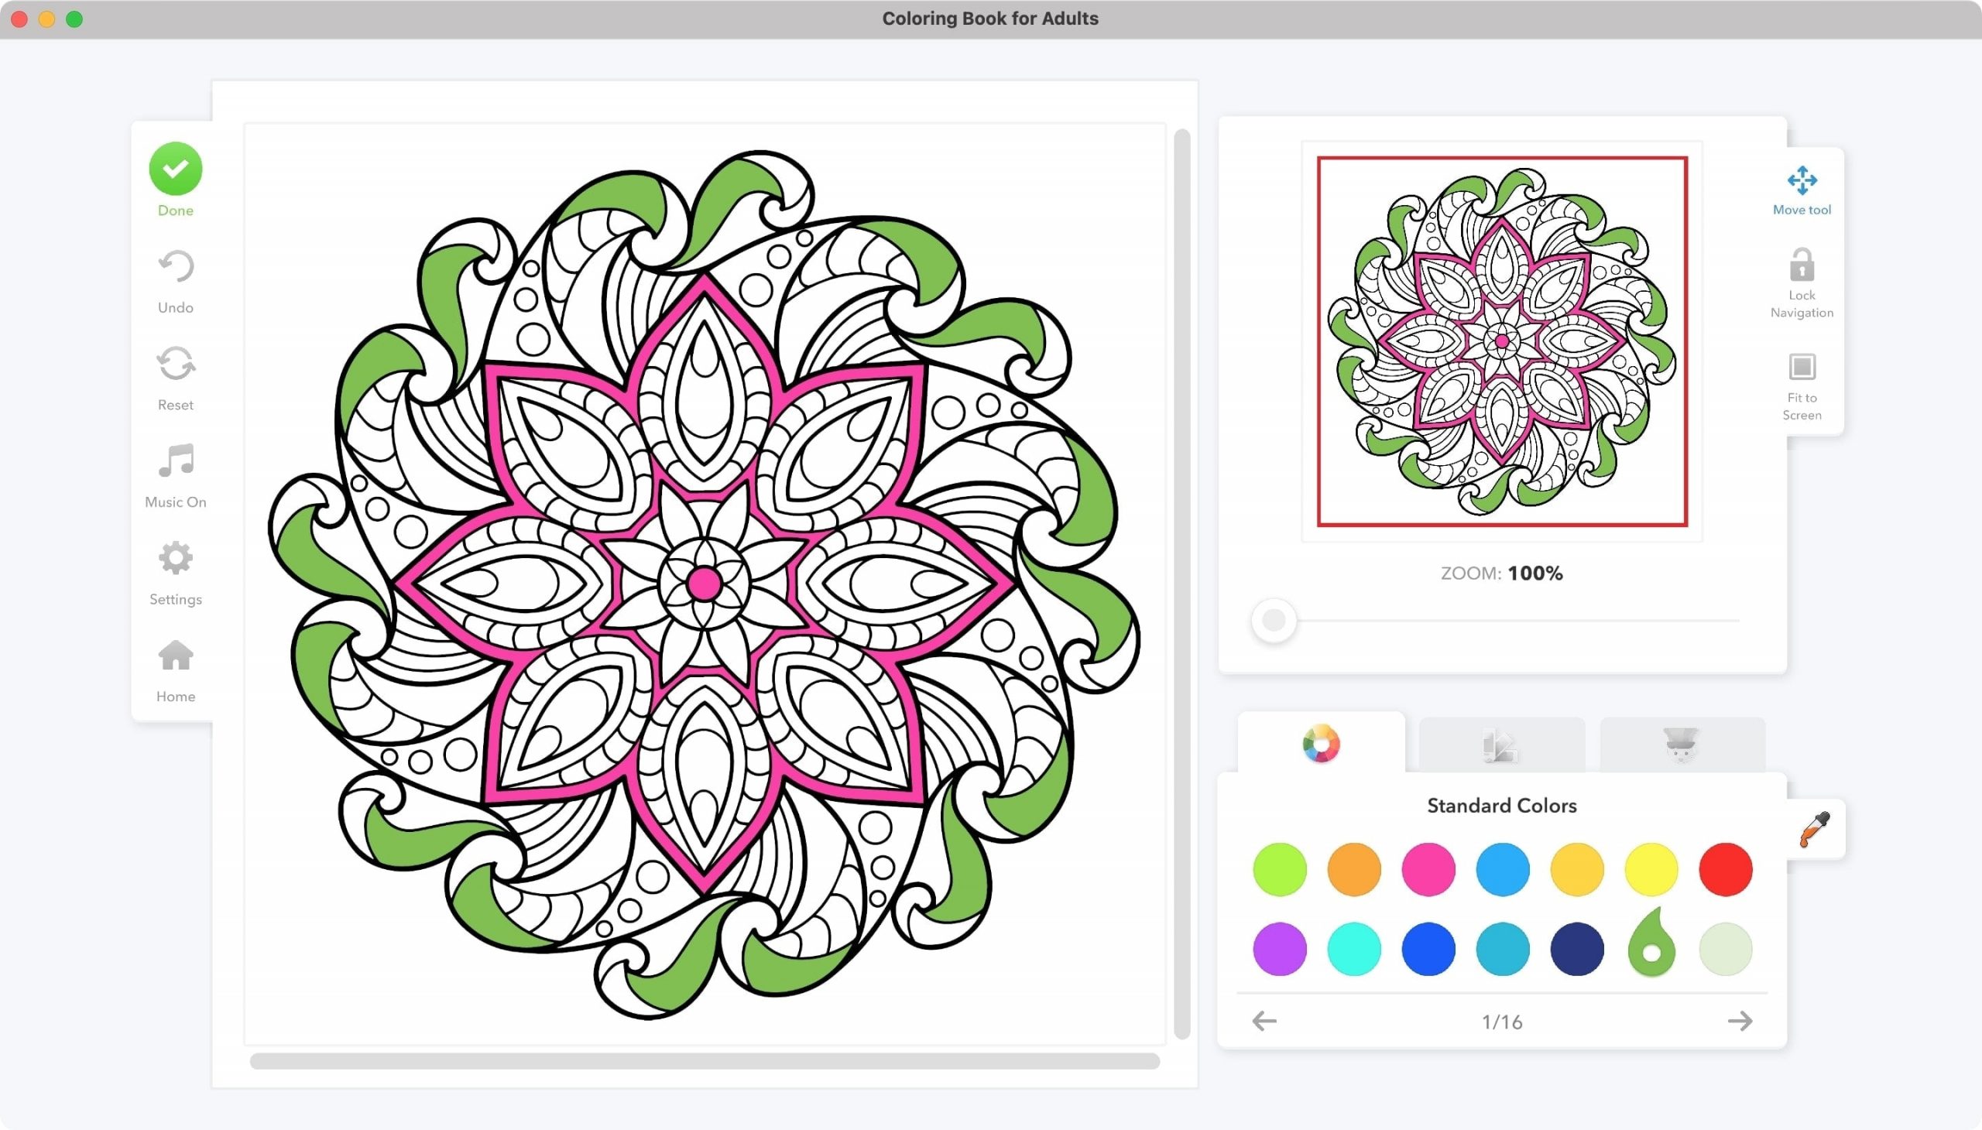
Task: Toggle the Music On button
Action: pyautogui.click(x=176, y=462)
